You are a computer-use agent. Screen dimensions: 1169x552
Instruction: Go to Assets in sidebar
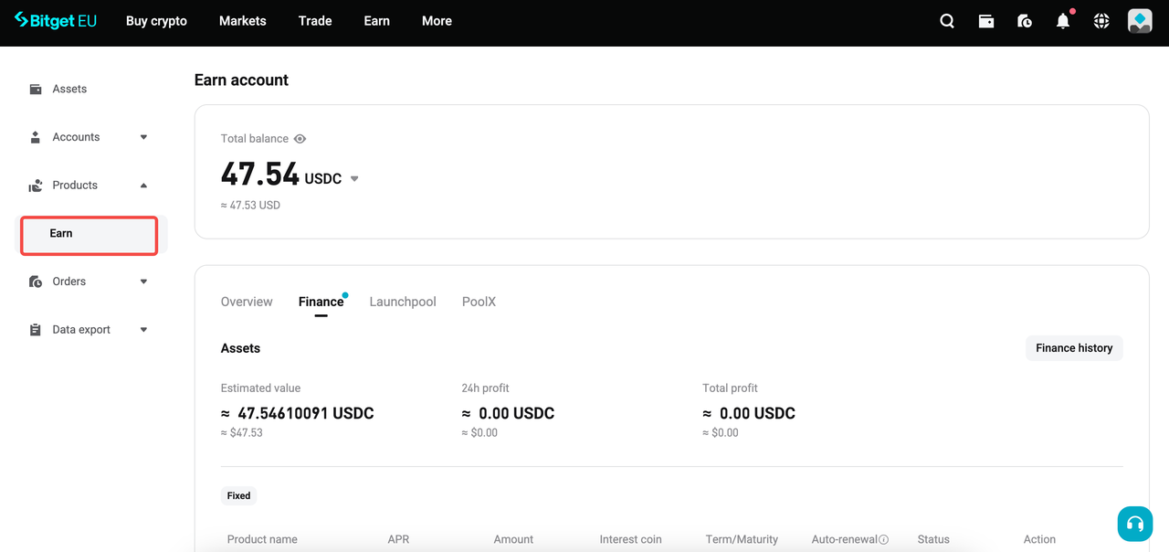pos(69,89)
